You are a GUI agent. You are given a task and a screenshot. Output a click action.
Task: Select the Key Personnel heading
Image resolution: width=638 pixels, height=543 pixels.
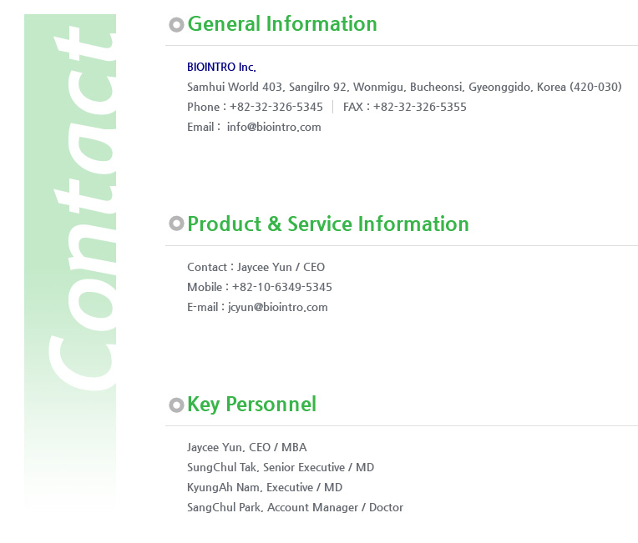point(251,405)
